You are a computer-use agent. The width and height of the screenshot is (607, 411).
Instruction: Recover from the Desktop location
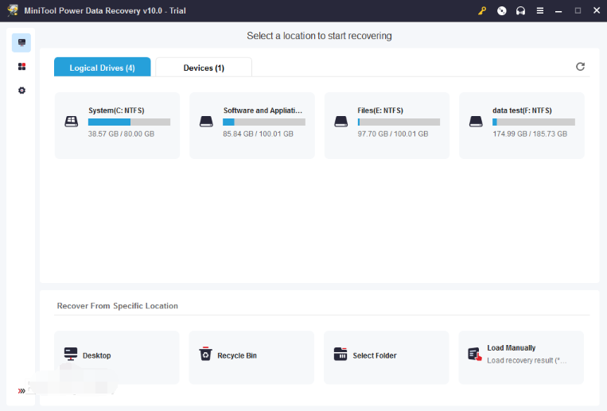click(x=117, y=355)
